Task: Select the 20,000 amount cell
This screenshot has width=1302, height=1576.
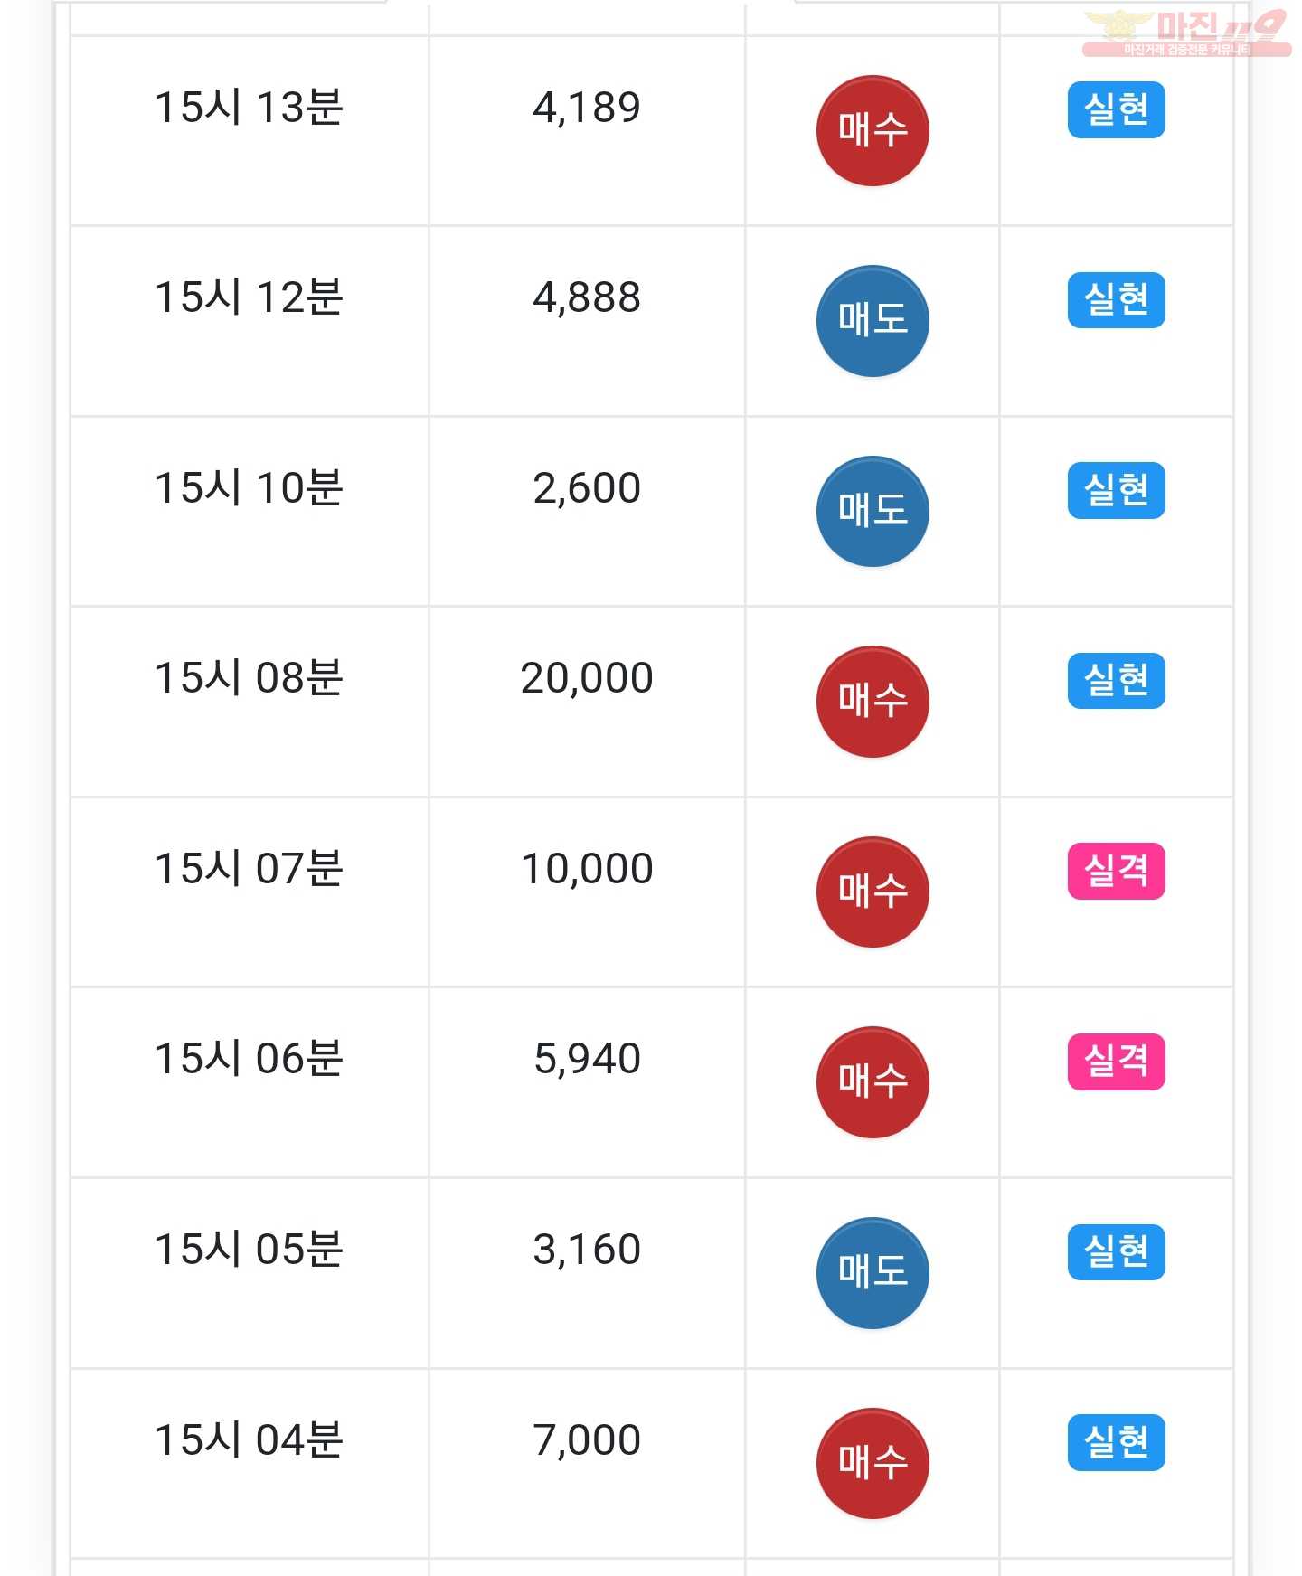Action: 587,702
